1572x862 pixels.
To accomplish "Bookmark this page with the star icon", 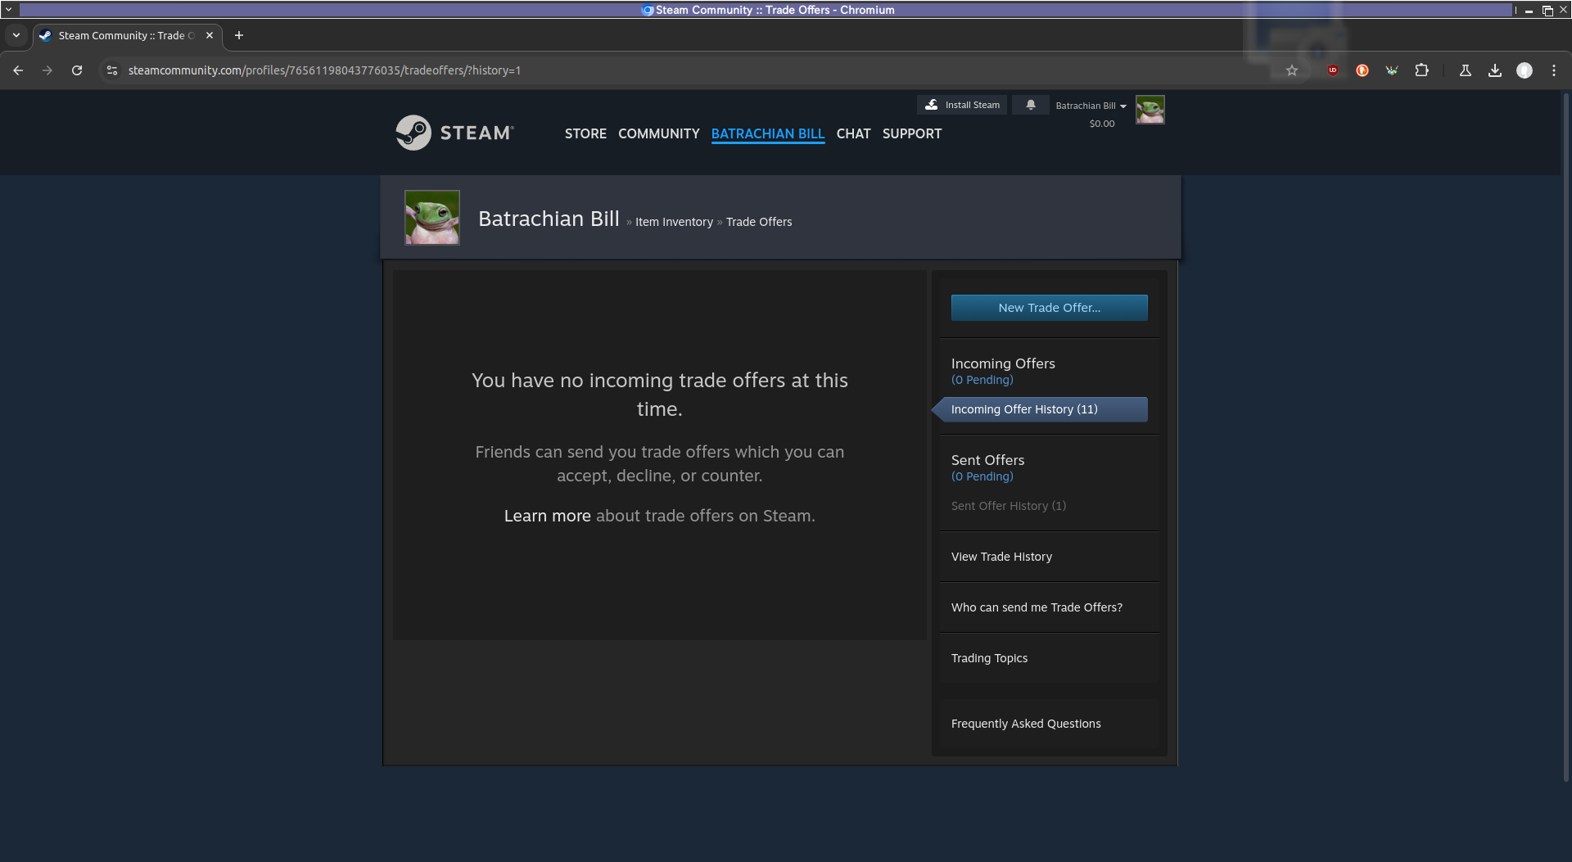I will tap(1292, 70).
